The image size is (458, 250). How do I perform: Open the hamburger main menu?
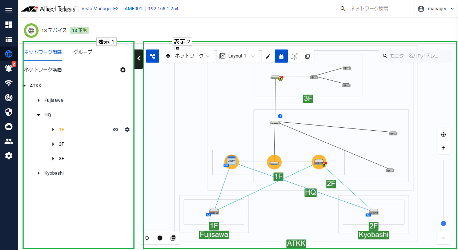coord(9,10)
